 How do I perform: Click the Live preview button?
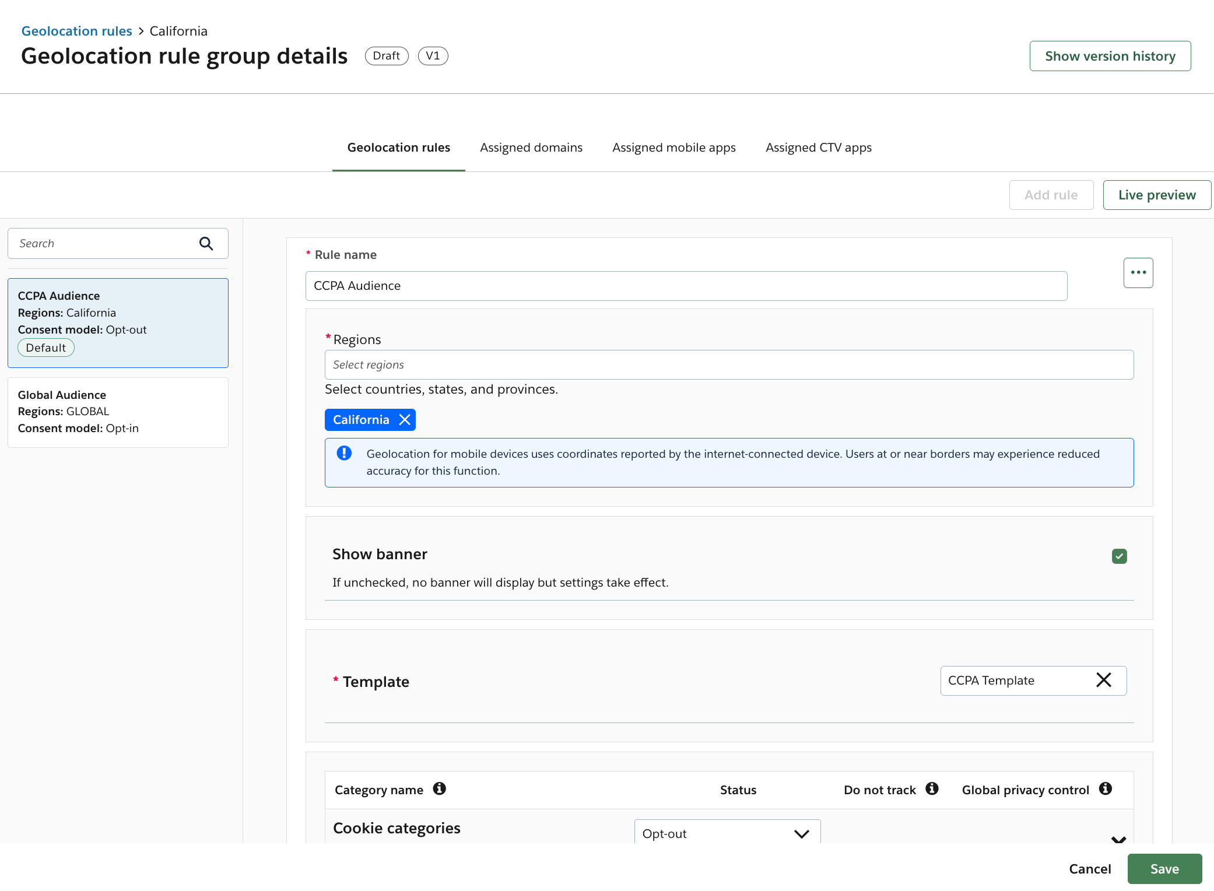[1156, 195]
